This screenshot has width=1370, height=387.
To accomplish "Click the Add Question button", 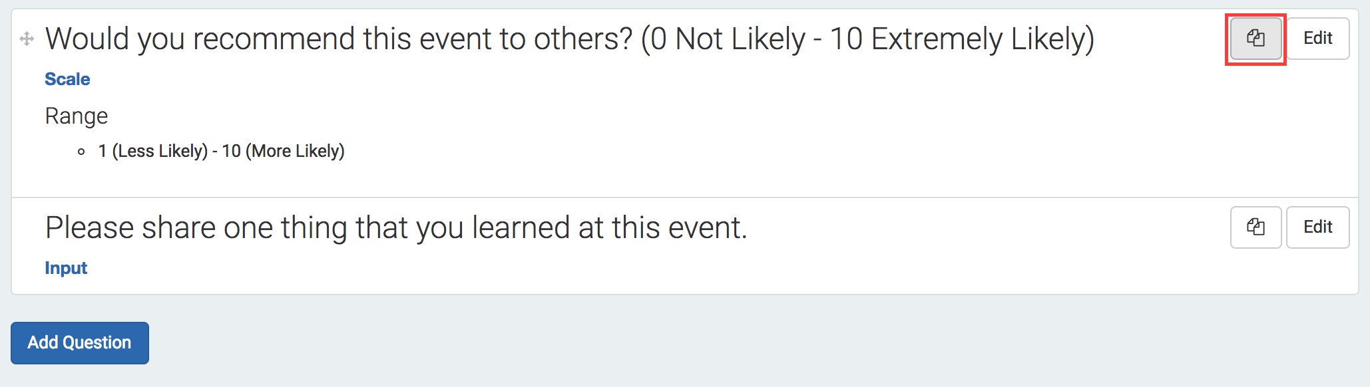I will click(x=80, y=343).
